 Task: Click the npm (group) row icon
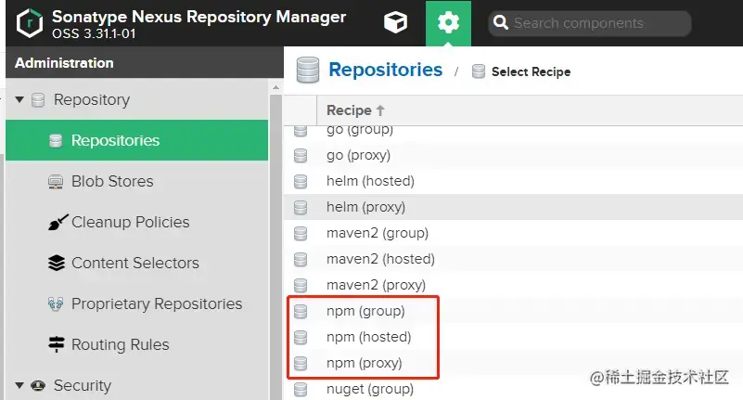point(301,312)
